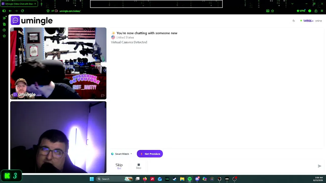Focus the chat message input field
This screenshot has width=326, height=183.
click(x=232, y=166)
